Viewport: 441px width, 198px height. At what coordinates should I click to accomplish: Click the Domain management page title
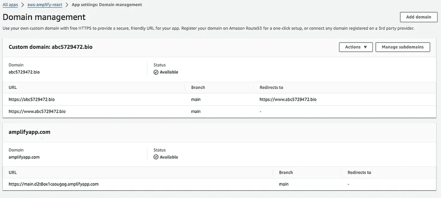click(44, 17)
